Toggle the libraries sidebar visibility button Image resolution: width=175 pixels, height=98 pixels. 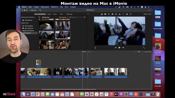(x=39, y=17)
